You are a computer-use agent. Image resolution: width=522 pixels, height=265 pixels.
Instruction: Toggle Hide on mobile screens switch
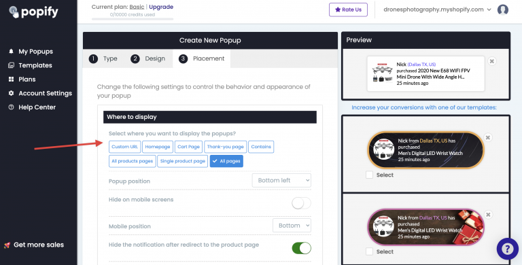click(301, 203)
